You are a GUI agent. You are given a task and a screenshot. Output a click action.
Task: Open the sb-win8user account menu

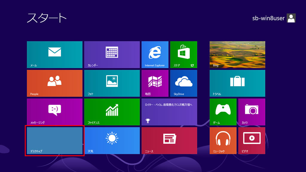coord(274,18)
